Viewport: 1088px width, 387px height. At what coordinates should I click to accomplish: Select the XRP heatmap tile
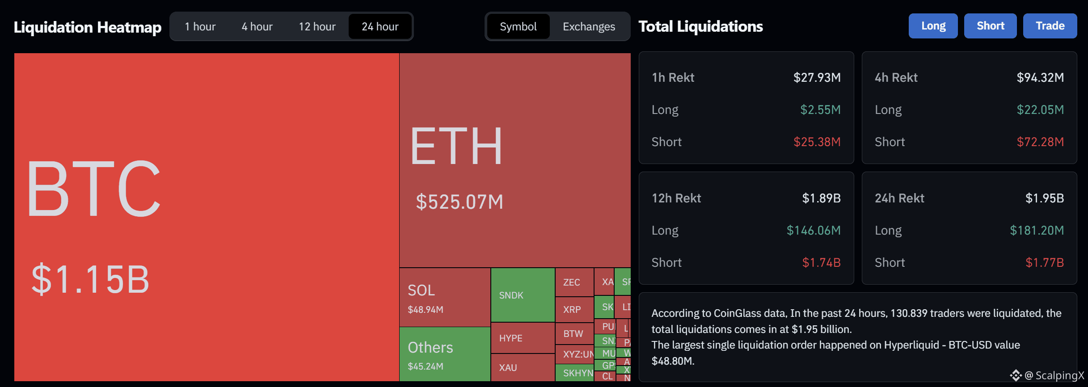pos(574,309)
